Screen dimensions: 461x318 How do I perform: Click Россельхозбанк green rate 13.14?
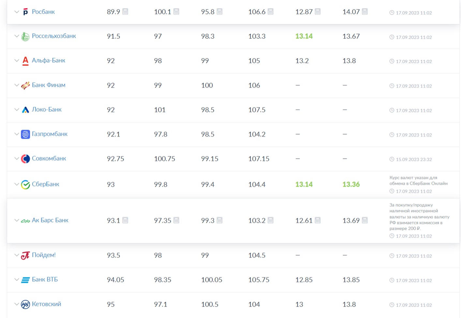[304, 36]
